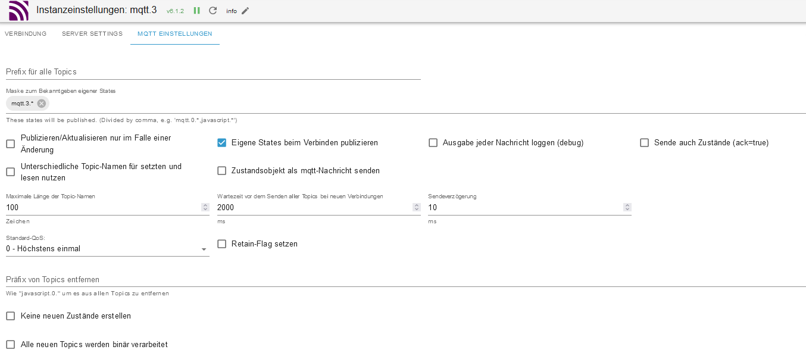The width and height of the screenshot is (806, 362).
Task: Click the Wartezeit value 2000
Action: click(226, 207)
